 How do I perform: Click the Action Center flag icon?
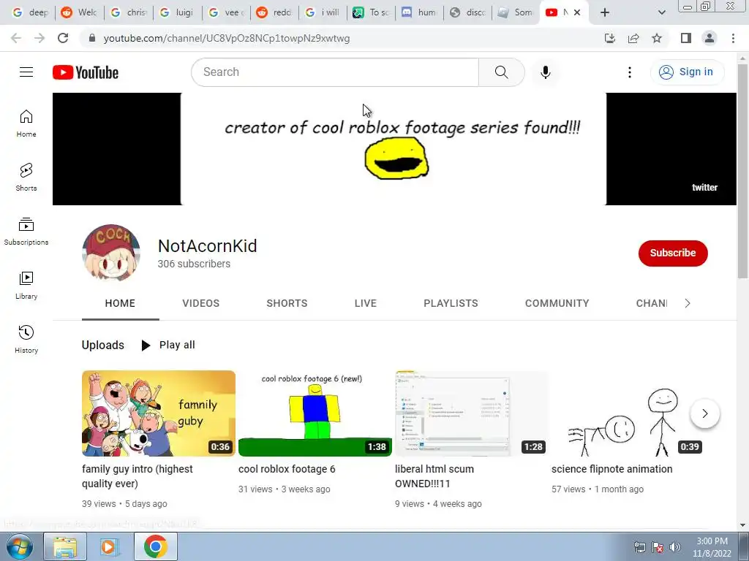(658, 547)
